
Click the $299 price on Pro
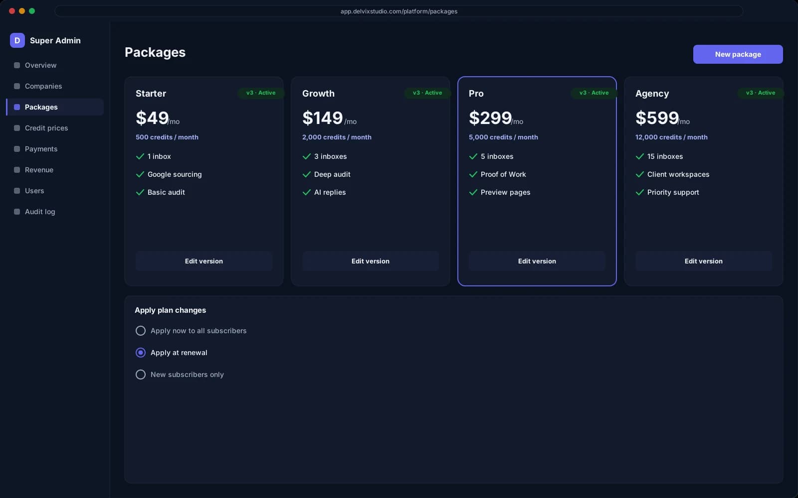(490, 118)
